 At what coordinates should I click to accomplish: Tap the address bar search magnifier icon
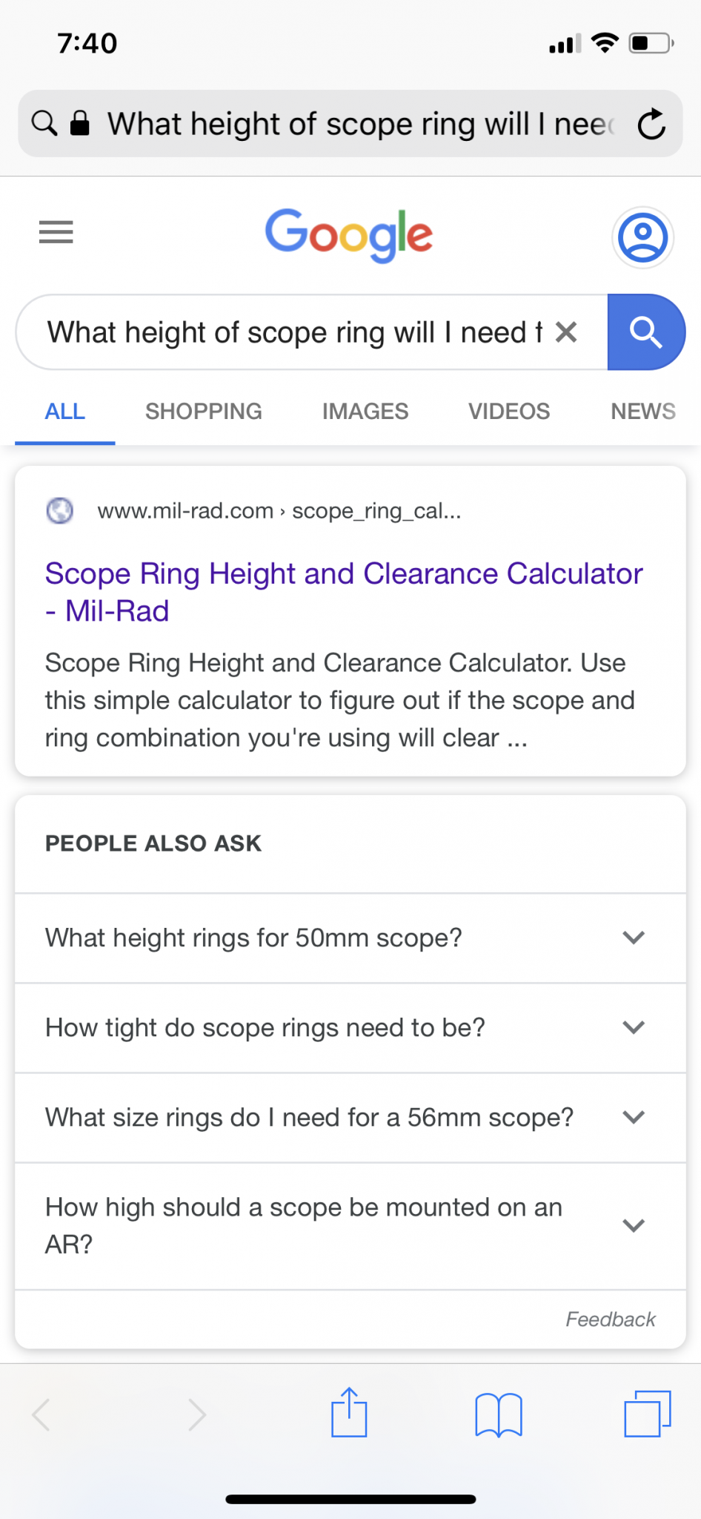tap(44, 123)
